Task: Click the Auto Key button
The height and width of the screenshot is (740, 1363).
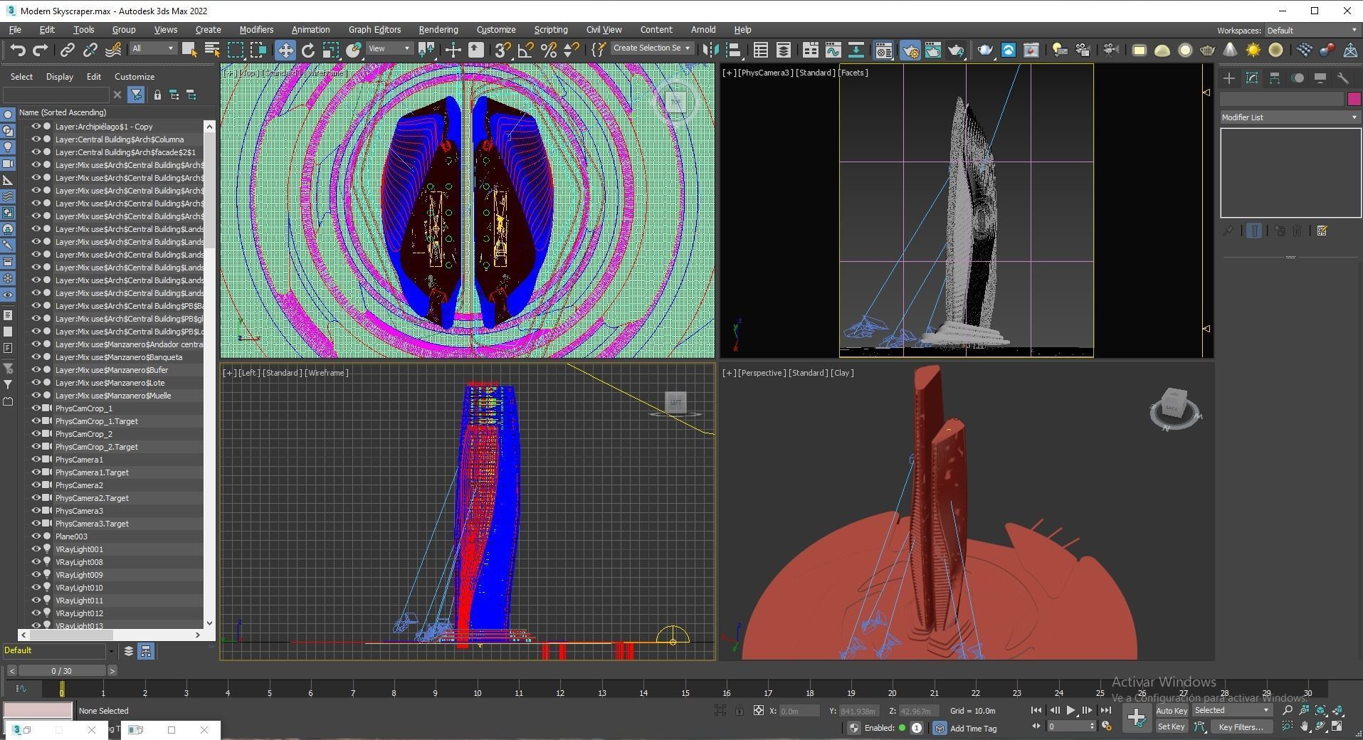Action: (x=1171, y=711)
